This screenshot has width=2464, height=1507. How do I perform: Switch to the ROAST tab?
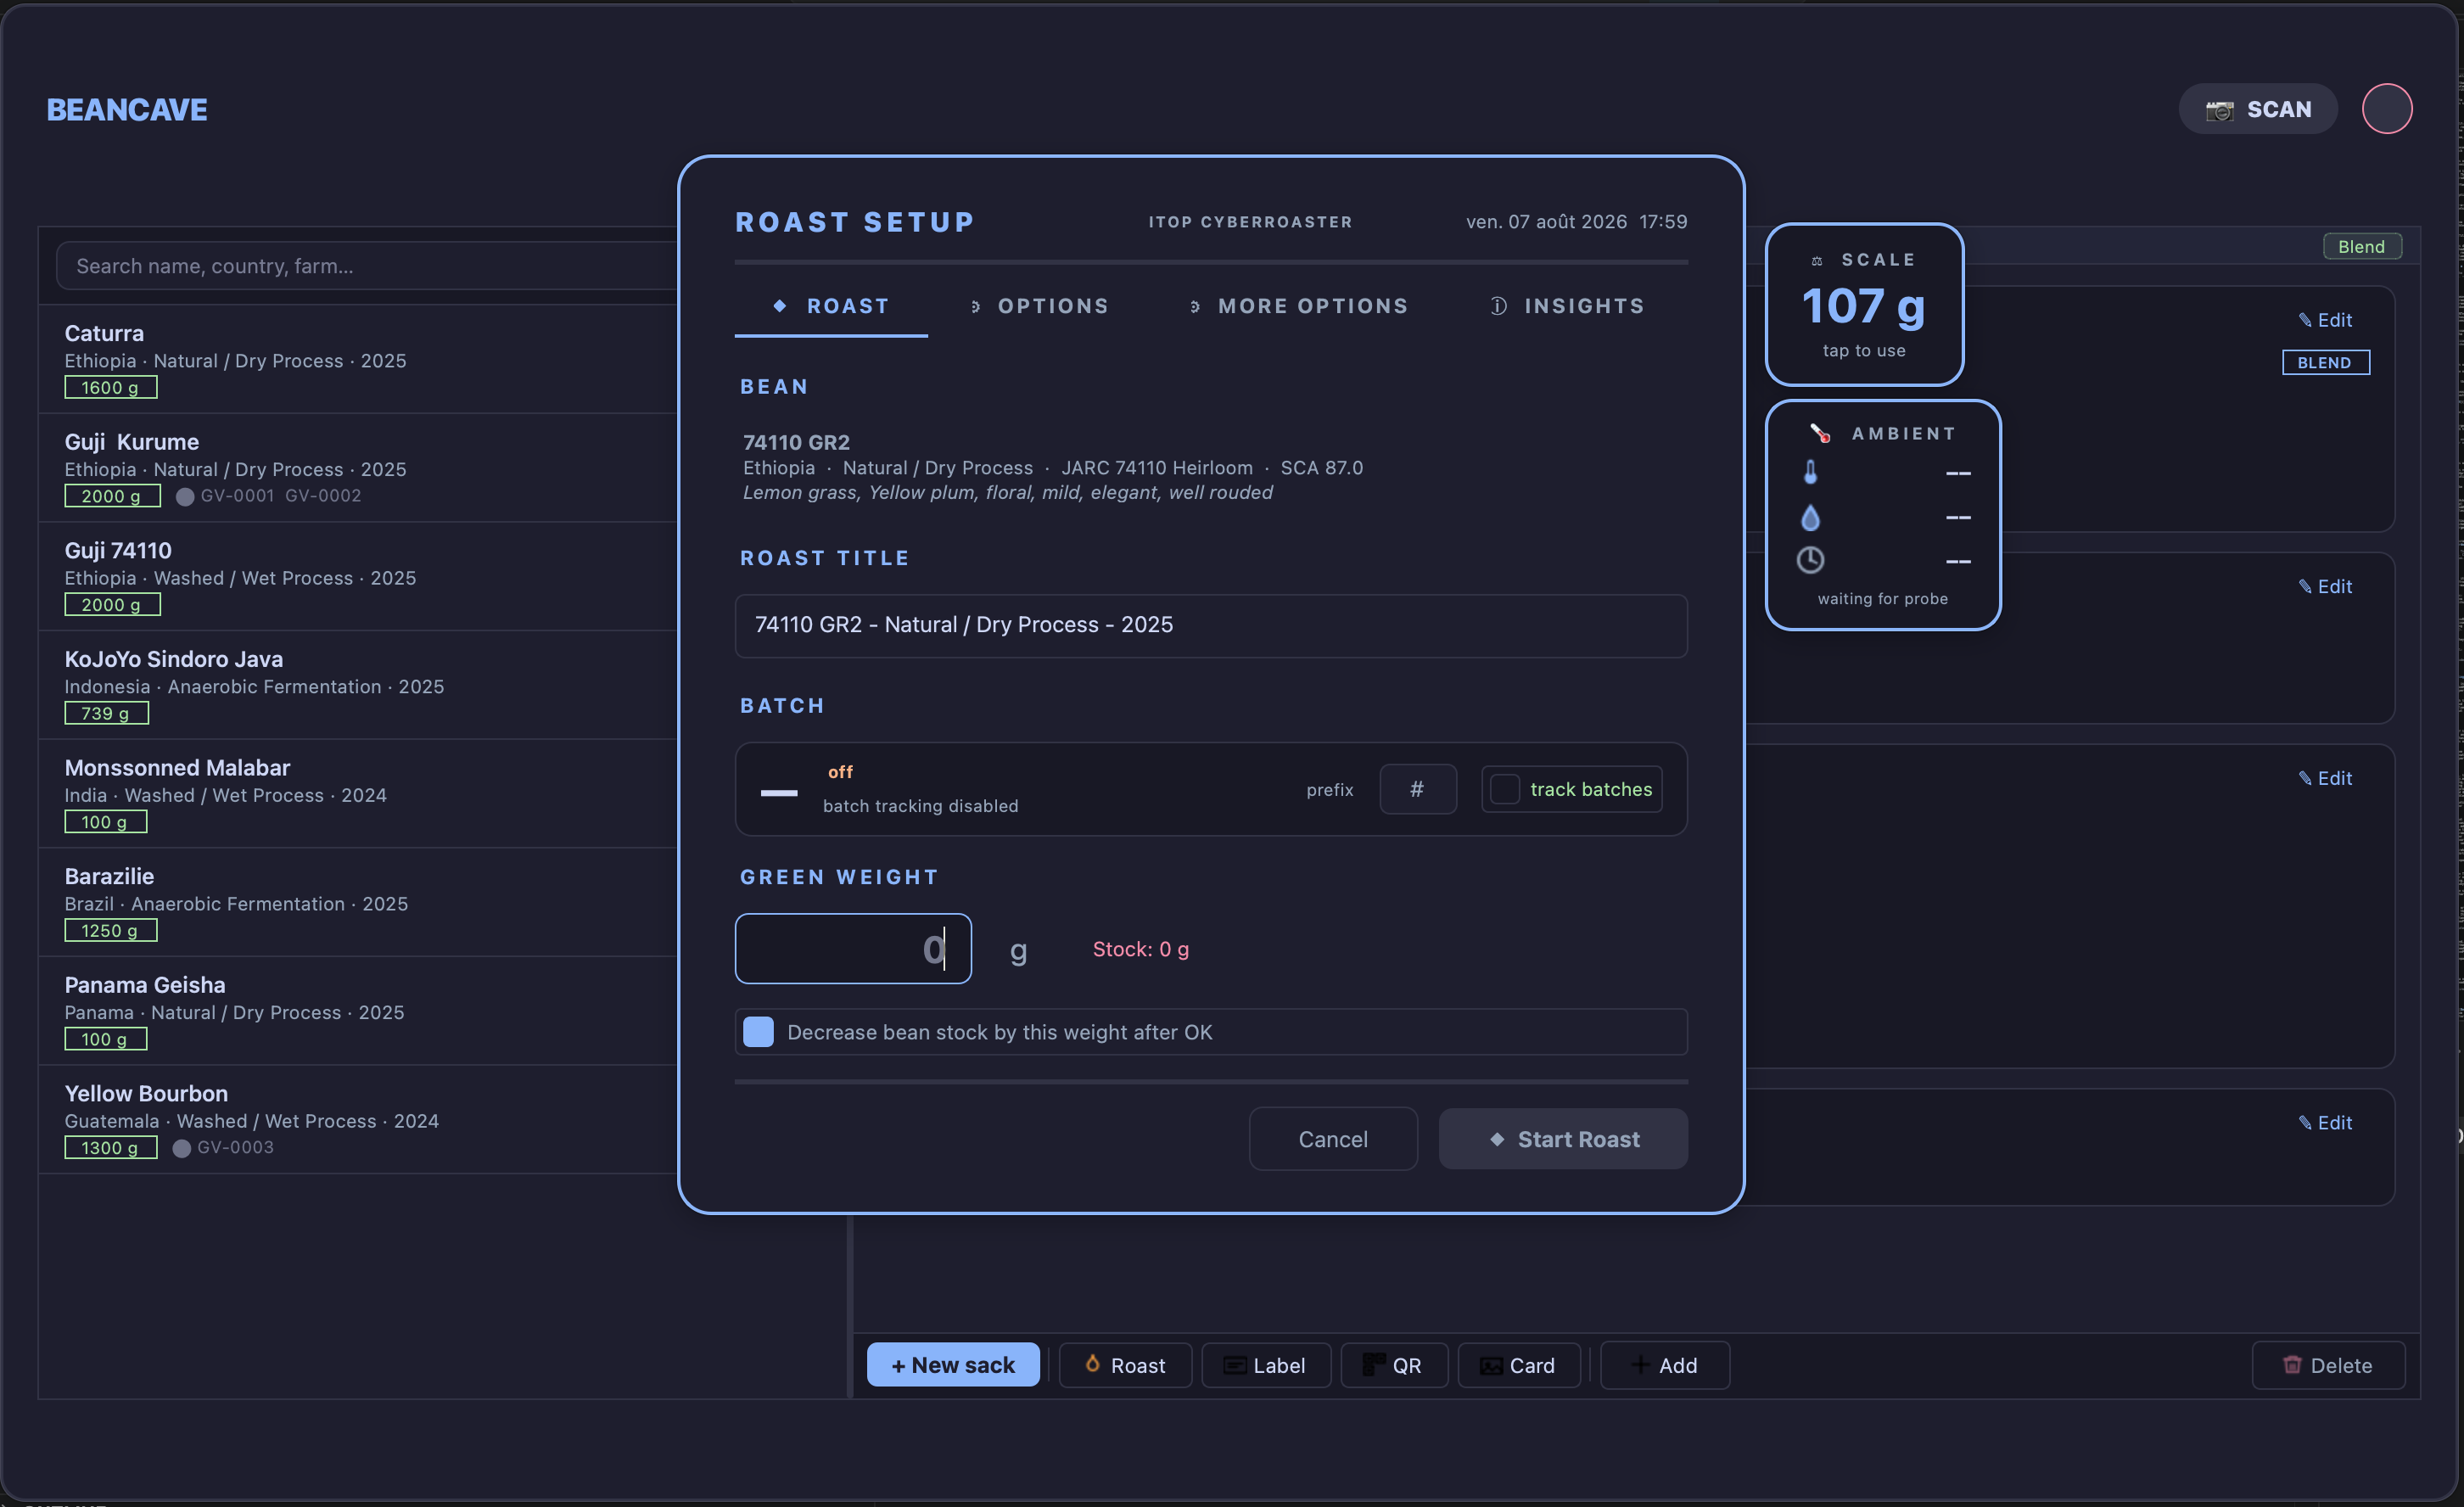tap(830, 306)
